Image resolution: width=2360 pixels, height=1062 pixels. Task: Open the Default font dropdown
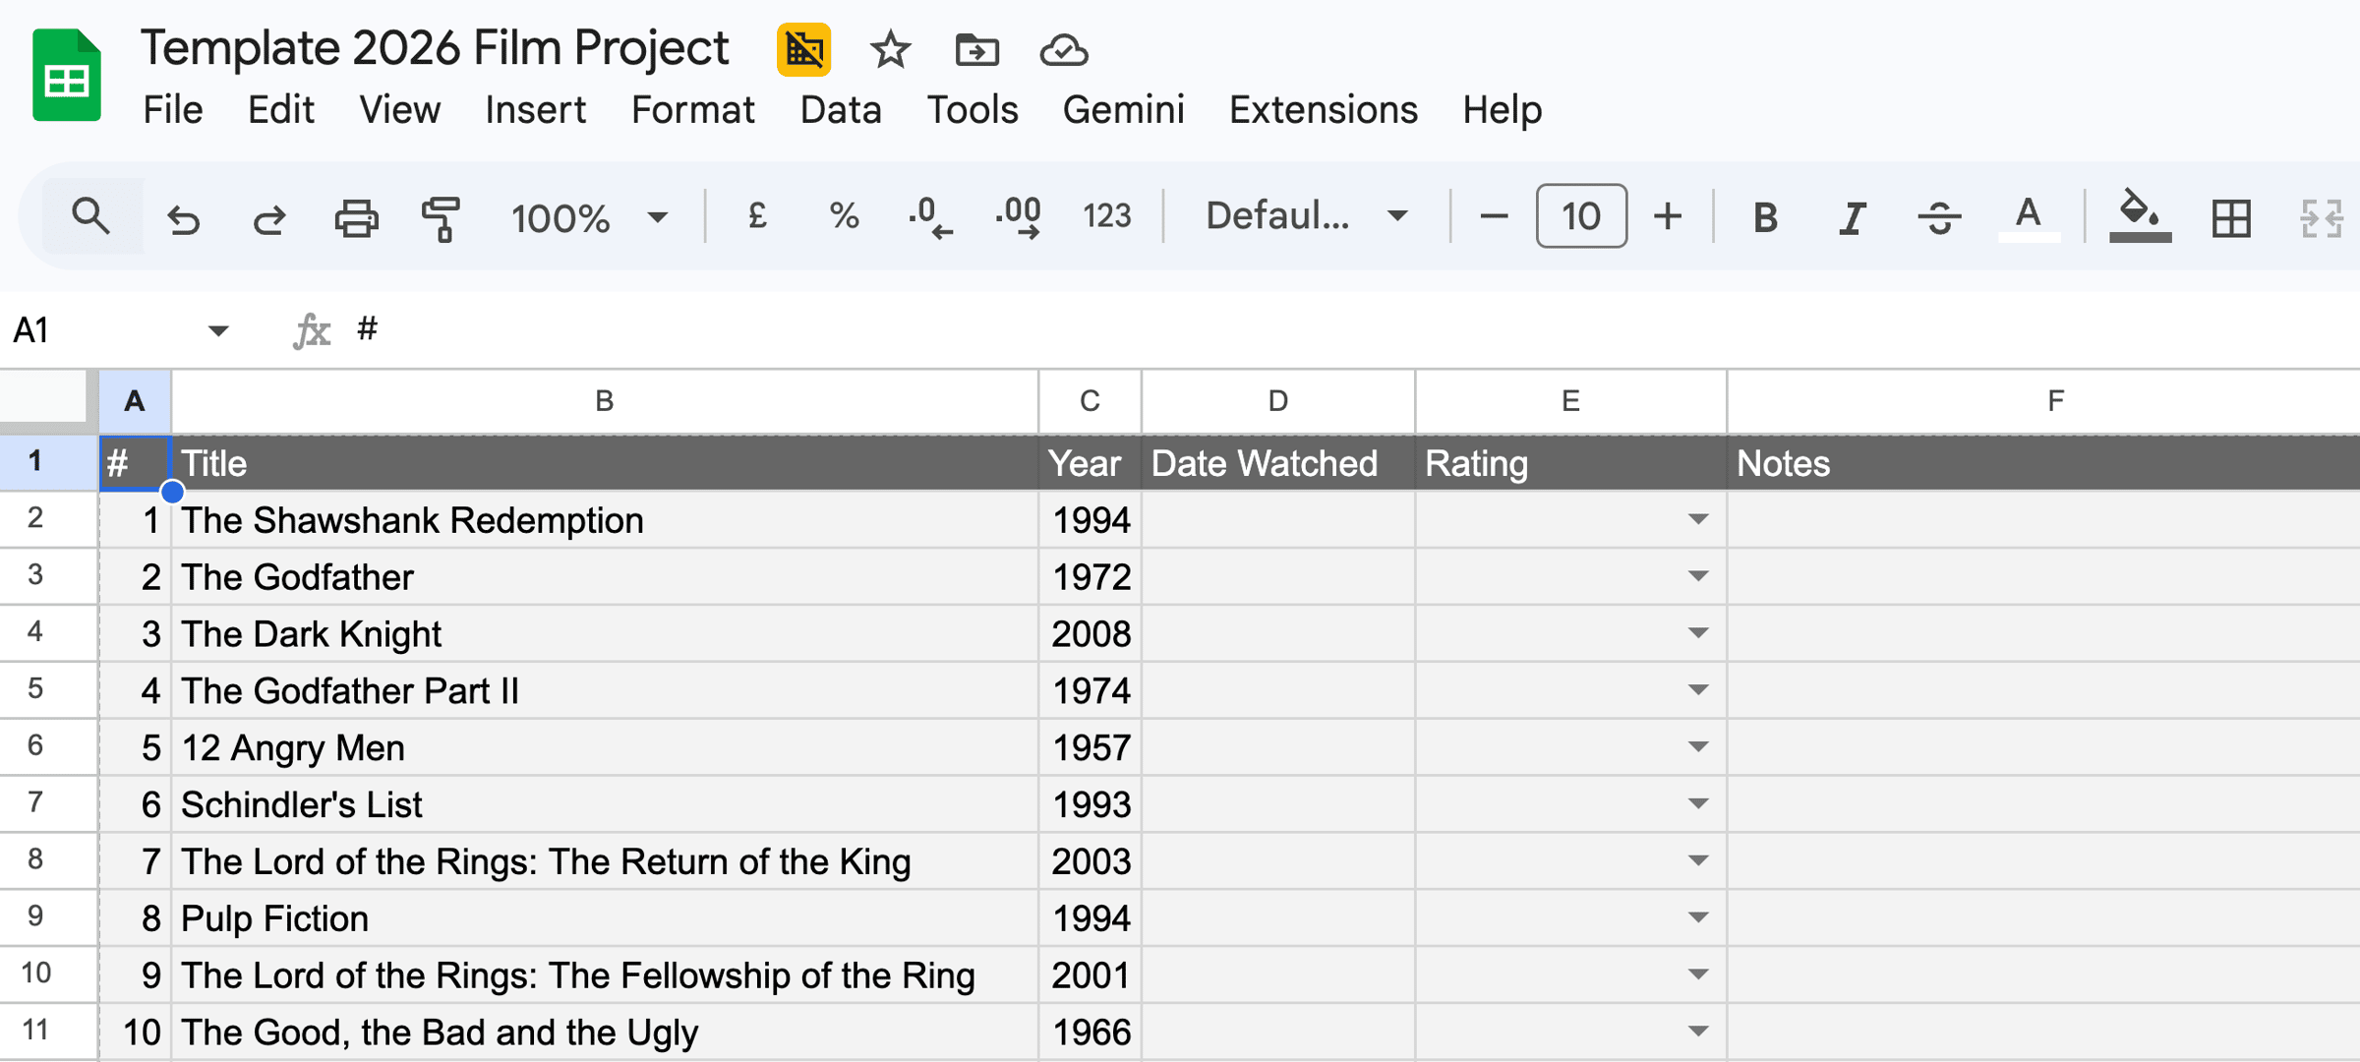click(x=1306, y=216)
